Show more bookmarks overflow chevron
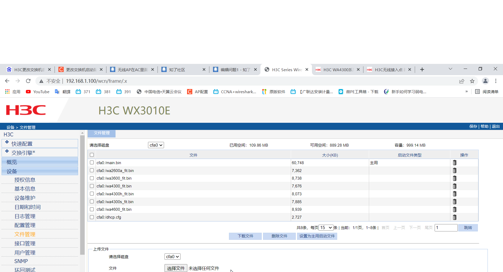 467,92
